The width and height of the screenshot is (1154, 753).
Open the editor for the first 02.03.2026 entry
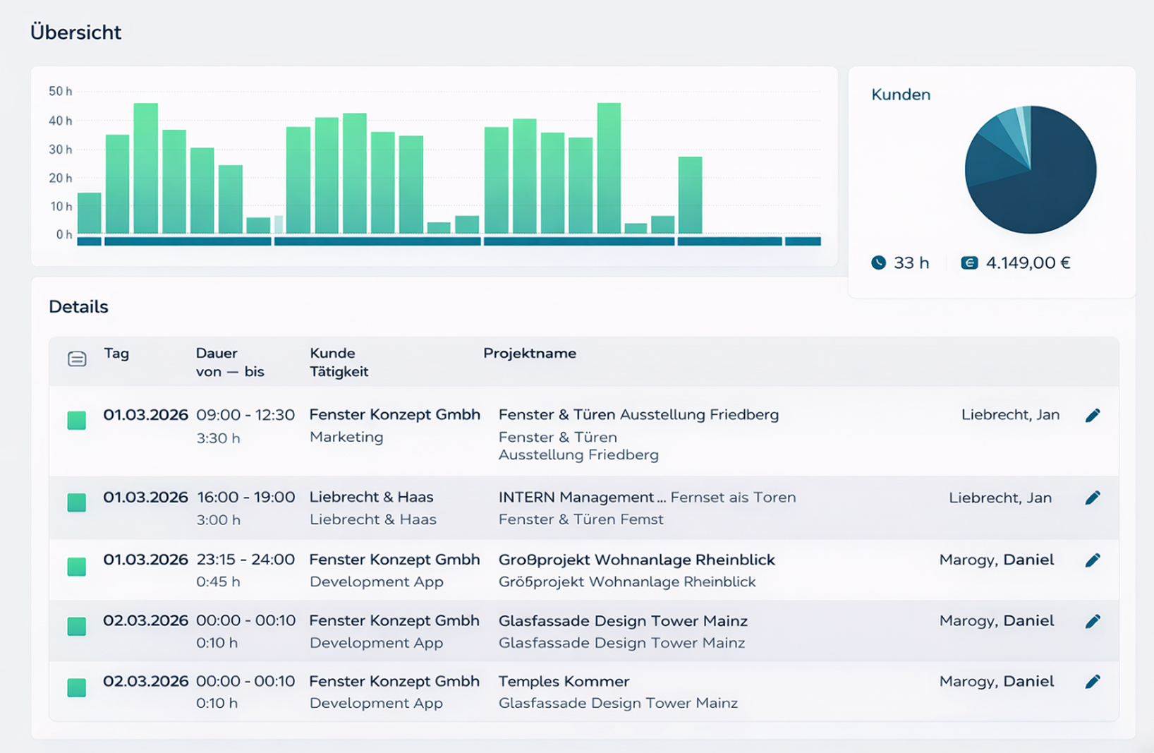coord(1093,622)
